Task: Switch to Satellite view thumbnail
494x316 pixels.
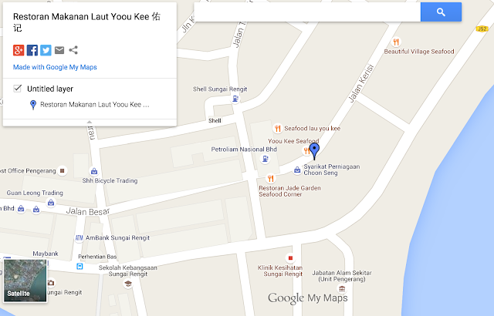Action: click(25, 281)
